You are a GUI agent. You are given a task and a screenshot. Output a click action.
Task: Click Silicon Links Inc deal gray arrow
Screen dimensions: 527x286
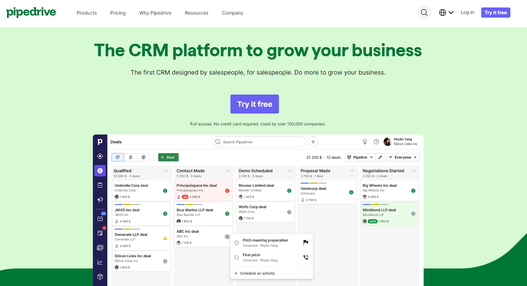pyautogui.click(x=165, y=261)
